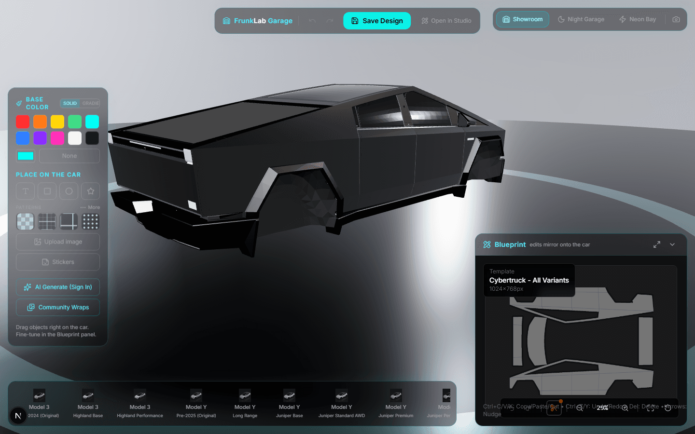Viewport: 695px width, 434px height.
Task: Pick the orange base color swatch
Action: pyautogui.click(x=40, y=122)
